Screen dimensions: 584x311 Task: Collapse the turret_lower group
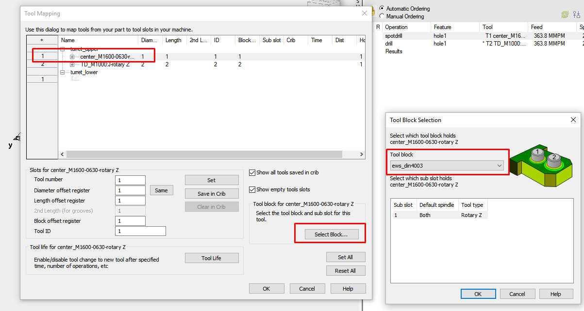[62, 72]
